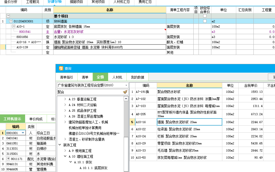Collapse the A10-1 quota row

[13, 26]
